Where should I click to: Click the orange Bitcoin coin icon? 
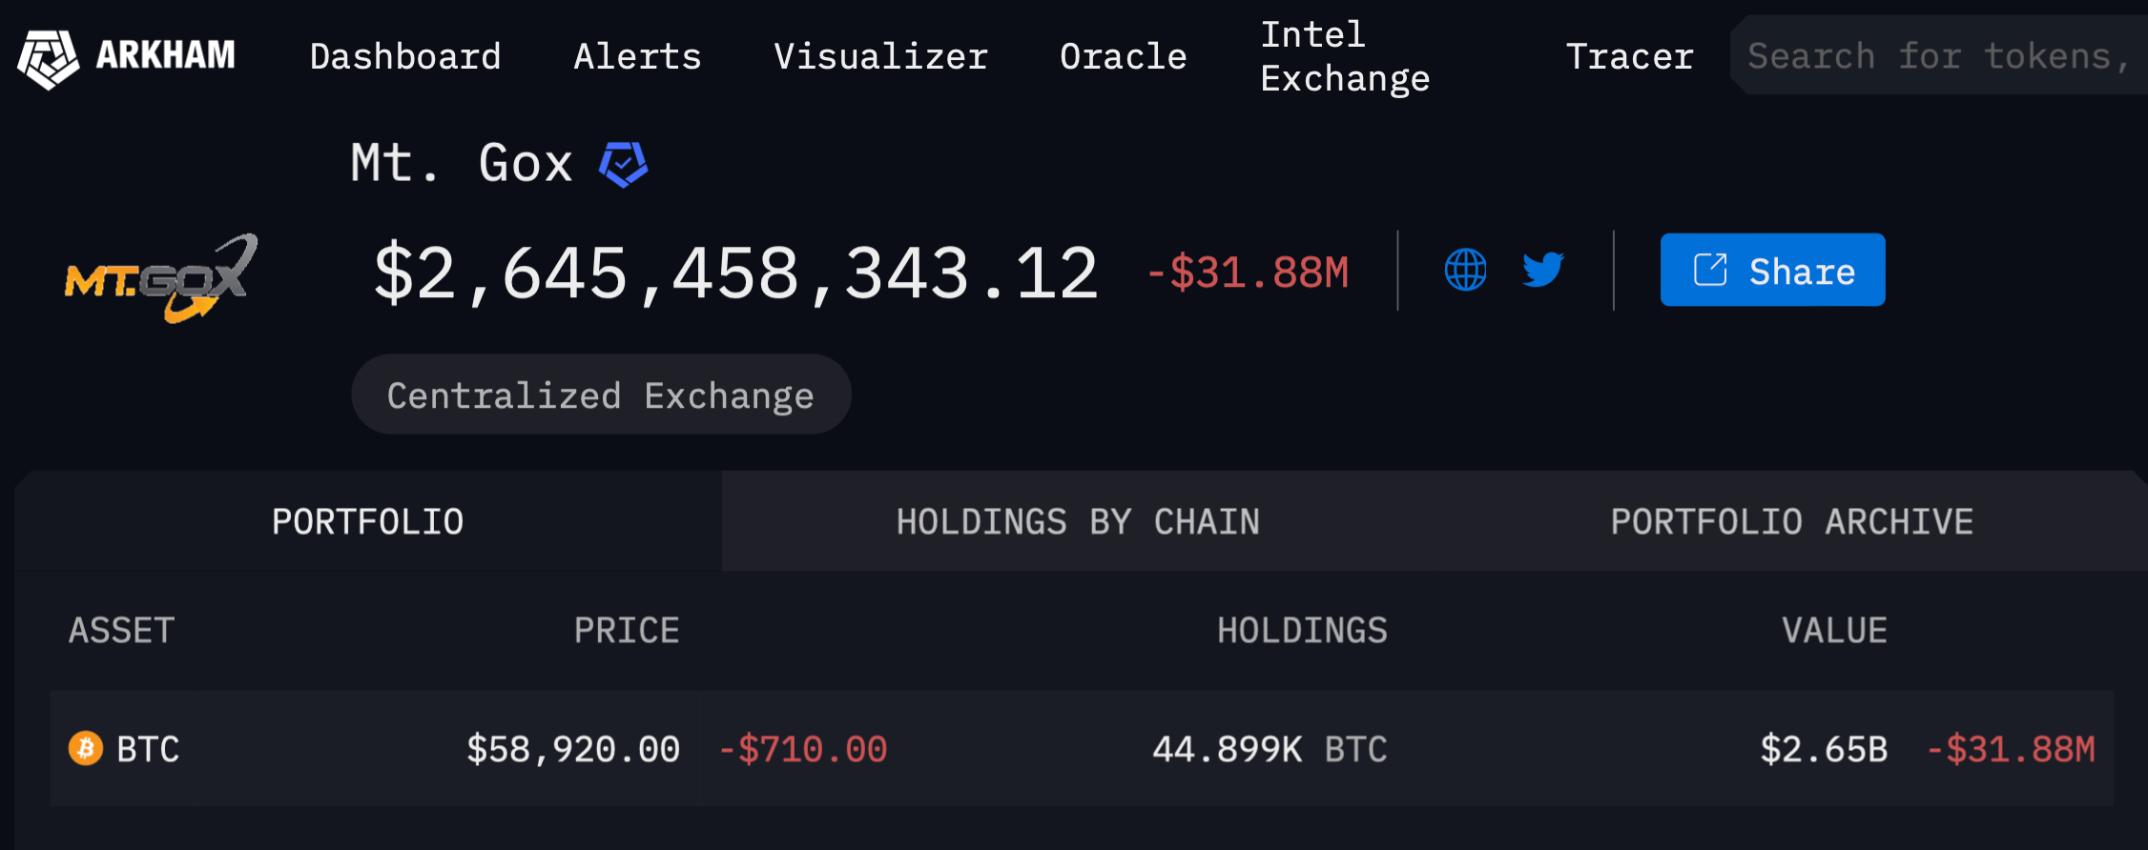tap(86, 749)
